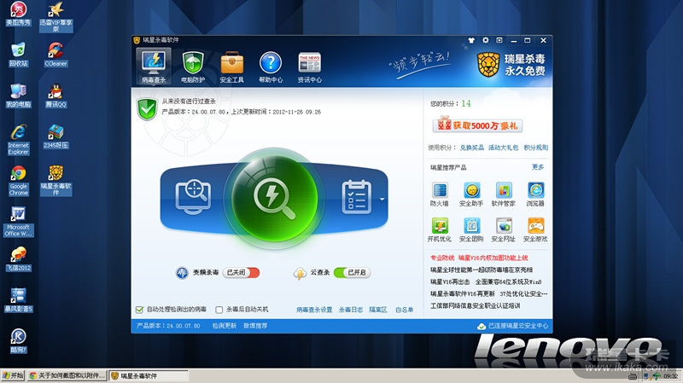Click the points value 14
The height and width of the screenshot is (383, 683).
(466, 103)
